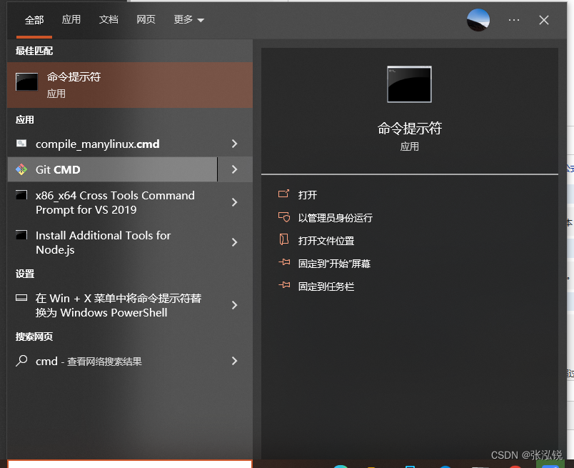Click x86_x64 Cross Tools prompt icon
The width and height of the screenshot is (574, 468).
click(x=21, y=194)
